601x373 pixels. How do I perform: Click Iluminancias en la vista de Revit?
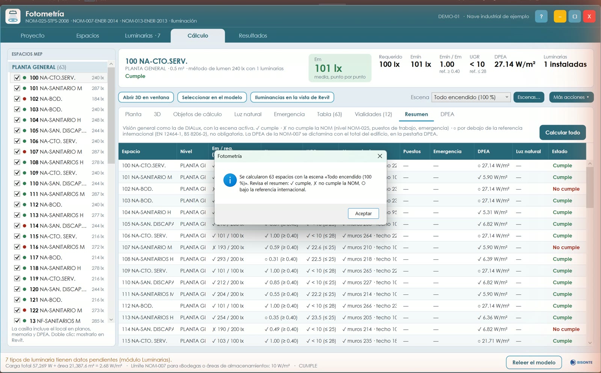pyautogui.click(x=292, y=97)
